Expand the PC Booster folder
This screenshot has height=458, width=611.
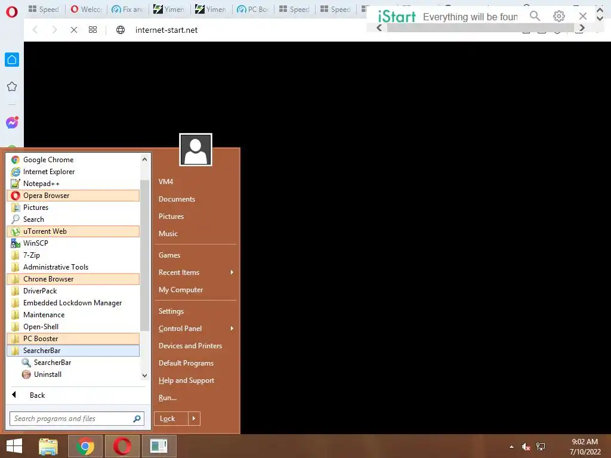tap(73, 339)
